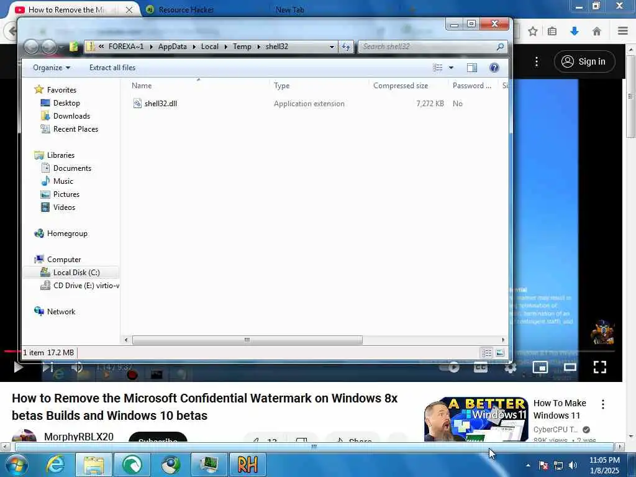This screenshot has width=636, height=477.
Task: Open MorphyRBLX20 channel link
Action: tap(79, 437)
